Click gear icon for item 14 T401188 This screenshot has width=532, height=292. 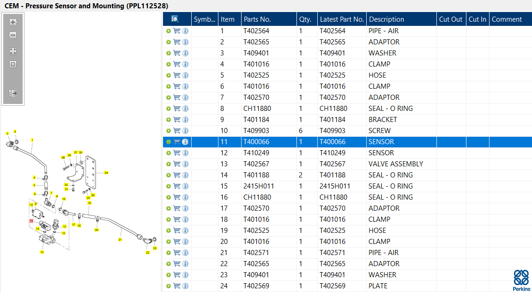pos(168,175)
